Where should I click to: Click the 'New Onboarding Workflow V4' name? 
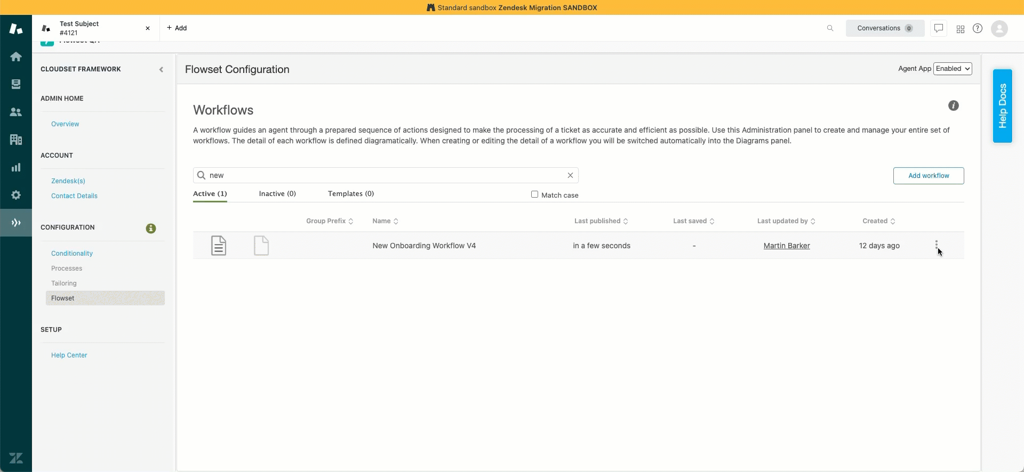pyautogui.click(x=424, y=246)
